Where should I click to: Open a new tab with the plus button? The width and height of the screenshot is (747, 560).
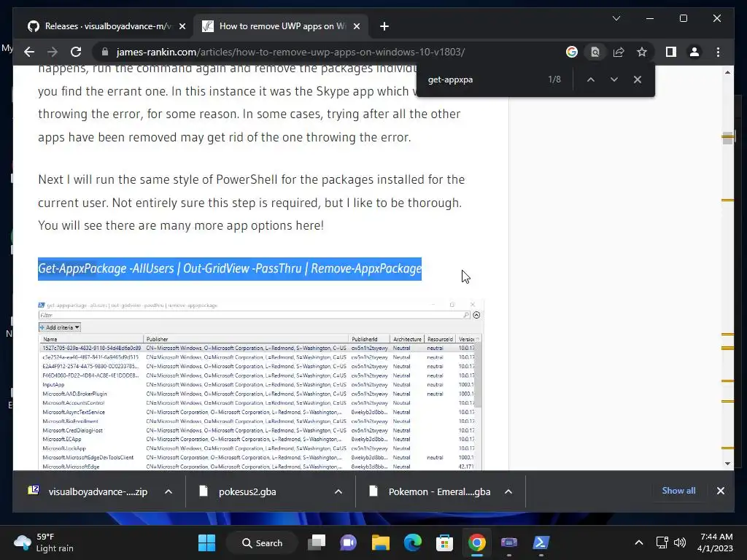point(384,26)
